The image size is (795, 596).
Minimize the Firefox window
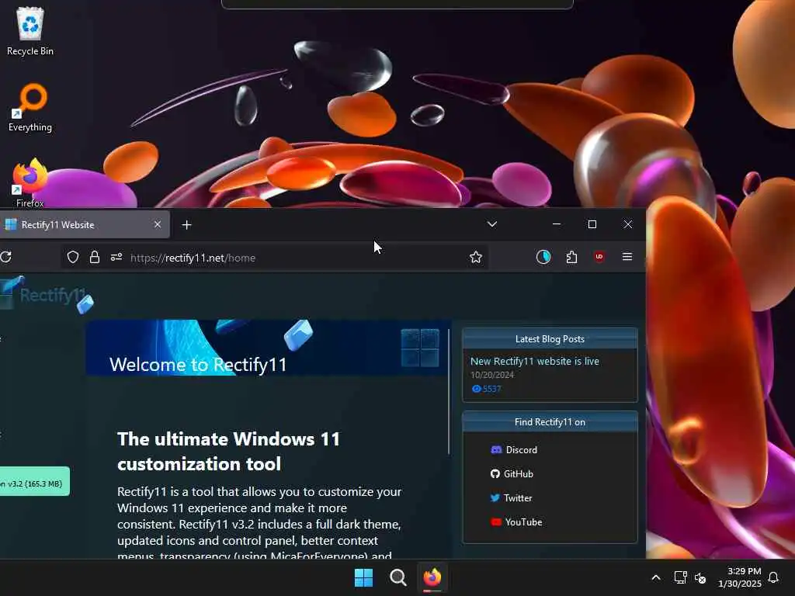coord(556,224)
